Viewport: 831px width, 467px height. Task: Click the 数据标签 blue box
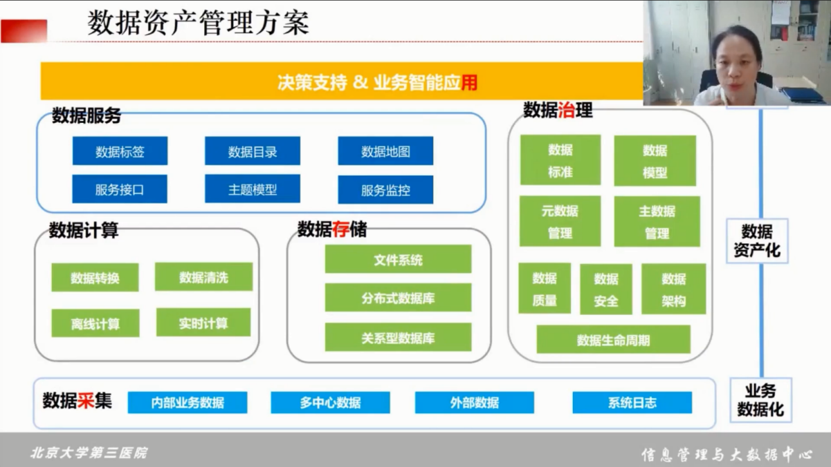[x=120, y=151]
